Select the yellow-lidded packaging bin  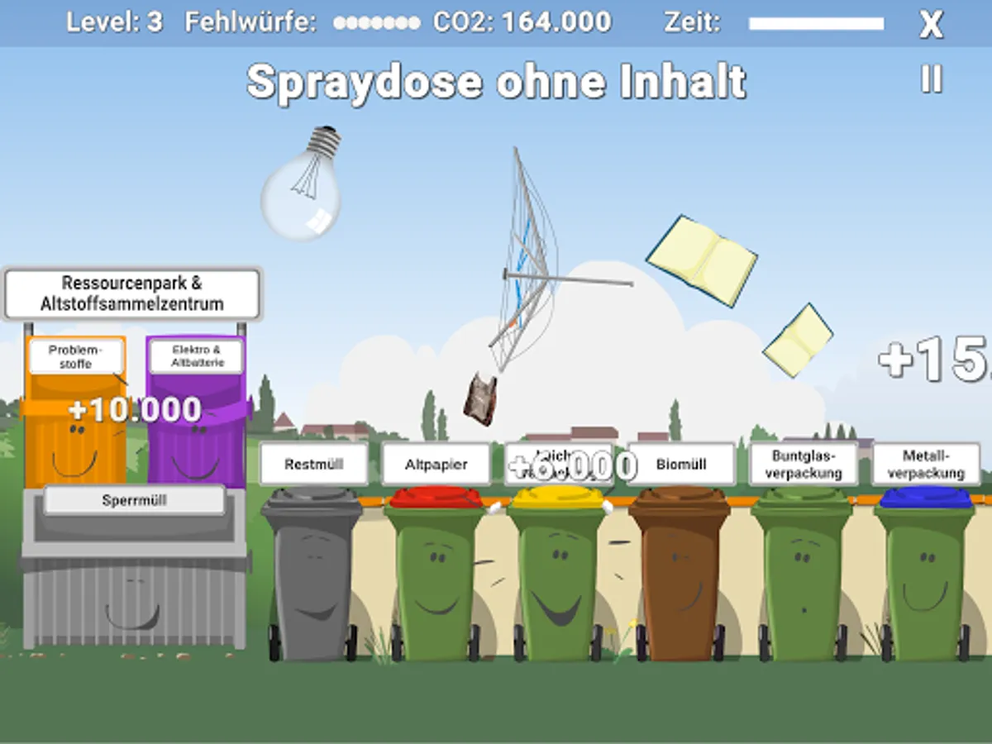tap(557, 574)
